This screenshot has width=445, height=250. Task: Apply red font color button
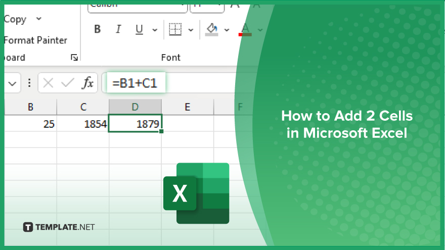click(245, 29)
